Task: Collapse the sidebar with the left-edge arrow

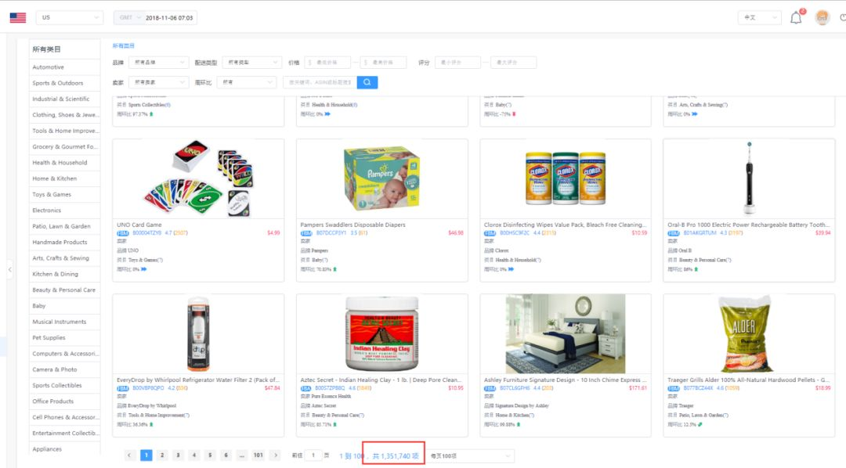Action: 9,269
